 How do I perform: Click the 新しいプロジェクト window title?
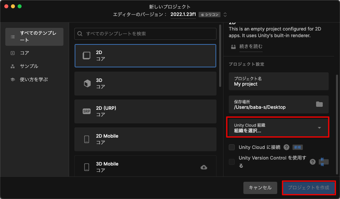170,7
